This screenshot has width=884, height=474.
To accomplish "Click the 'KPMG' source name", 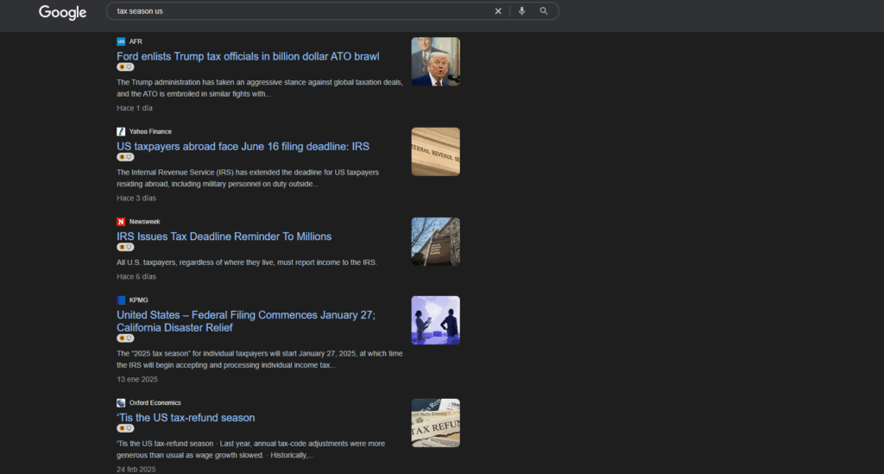I will pos(138,300).
